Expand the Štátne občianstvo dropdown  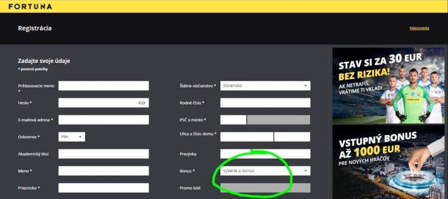click(x=265, y=86)
